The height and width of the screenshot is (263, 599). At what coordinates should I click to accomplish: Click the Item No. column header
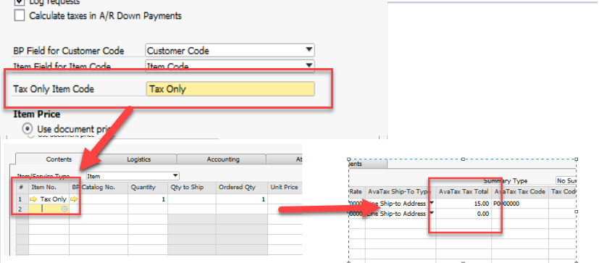coord(49,188)
